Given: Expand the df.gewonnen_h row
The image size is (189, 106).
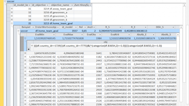Looking at the screenshot, I should pos(12,16).
